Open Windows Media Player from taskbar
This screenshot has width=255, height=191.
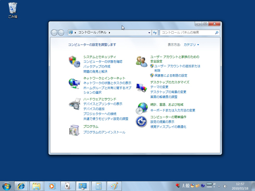coord(52,186)
